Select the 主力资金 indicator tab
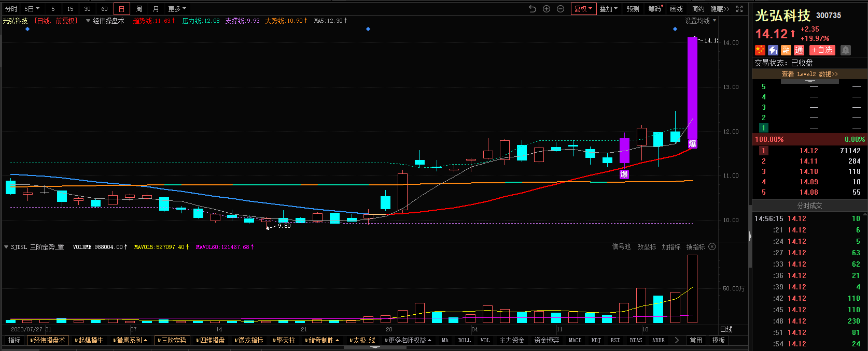 [512, 340]
